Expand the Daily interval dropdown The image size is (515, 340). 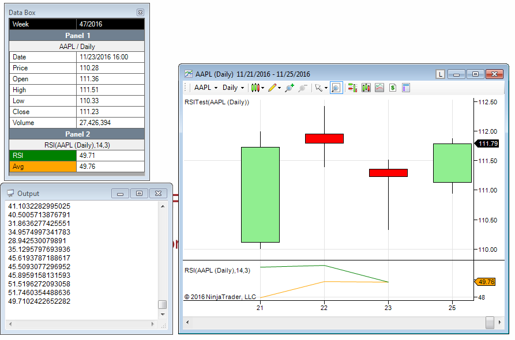pyautogui.click(x=242, y=88)
